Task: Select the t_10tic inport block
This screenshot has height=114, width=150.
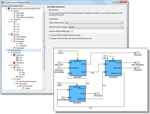Action: (59, 83)
